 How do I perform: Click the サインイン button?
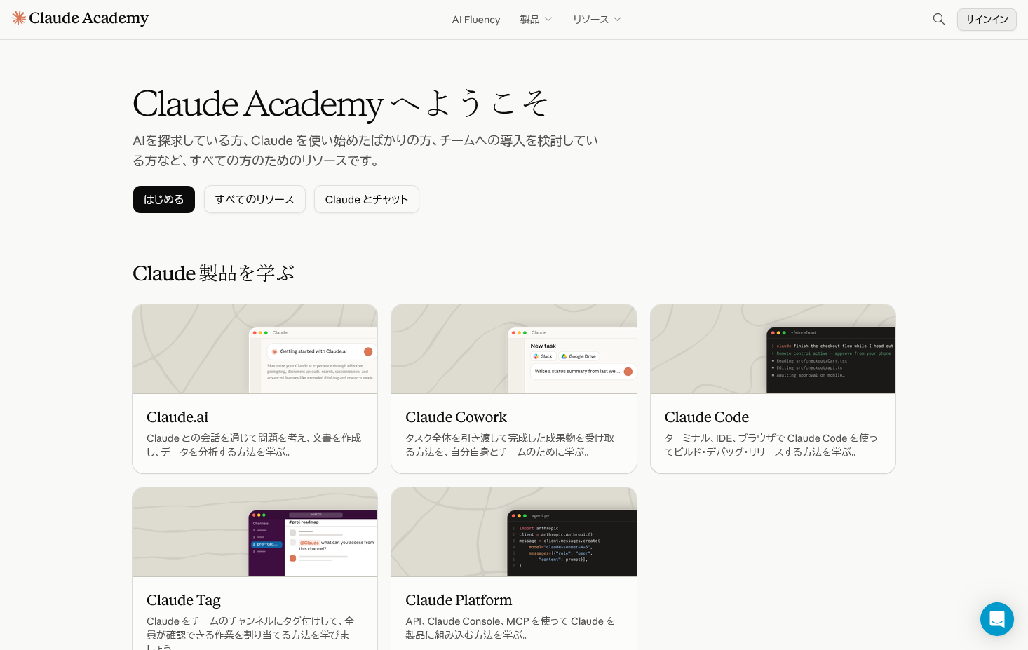click(987, 20)
